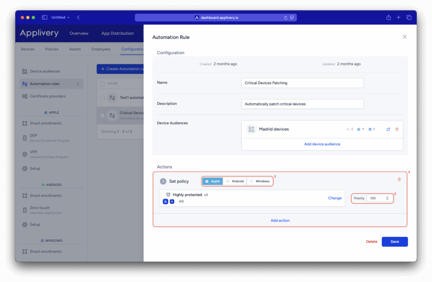Select the Apple platform toggle

(x=213, y=181)
